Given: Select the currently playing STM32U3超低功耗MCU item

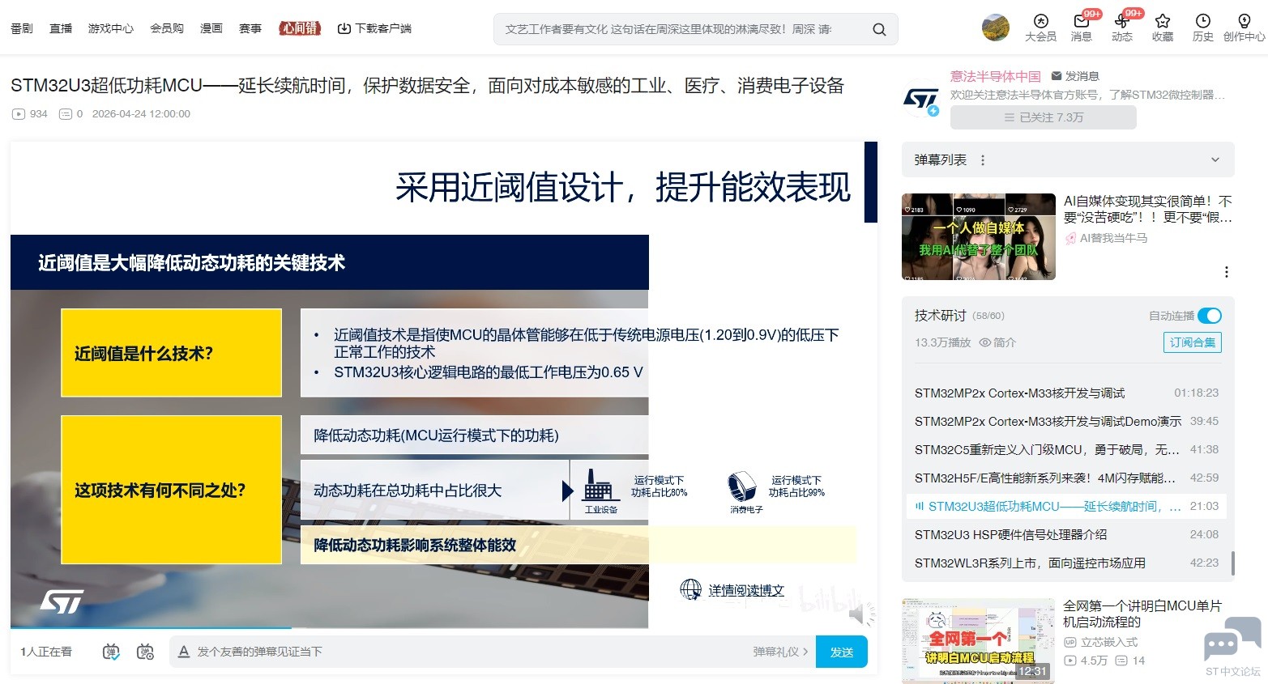Looking at the screenshot, I should pyautogui.click(x=1066, y=506).
